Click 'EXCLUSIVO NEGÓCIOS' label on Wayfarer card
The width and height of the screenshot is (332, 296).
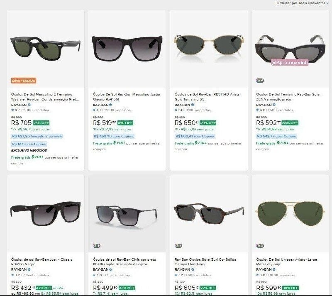pos(29,150)
